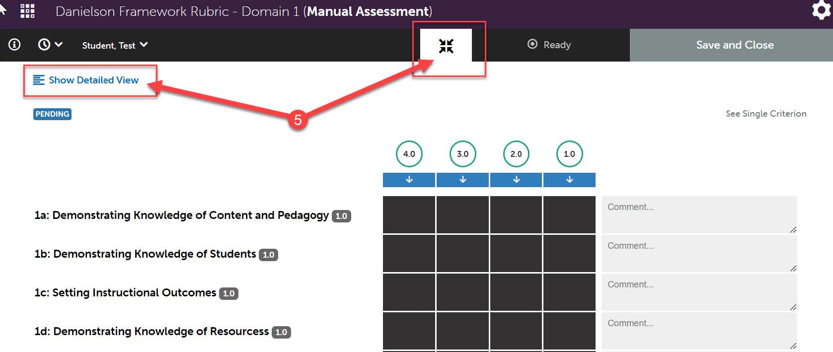Grab resize handle of 1a comment box
833x352 pixels.
[793, 229]
